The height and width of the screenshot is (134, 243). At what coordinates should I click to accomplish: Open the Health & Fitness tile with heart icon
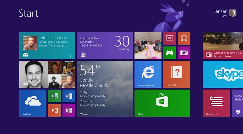pos(237,103)
